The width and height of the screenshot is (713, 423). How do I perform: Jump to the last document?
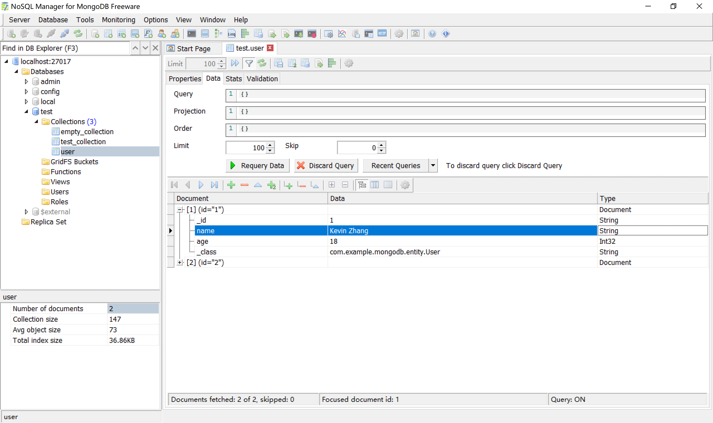(214, 185)
